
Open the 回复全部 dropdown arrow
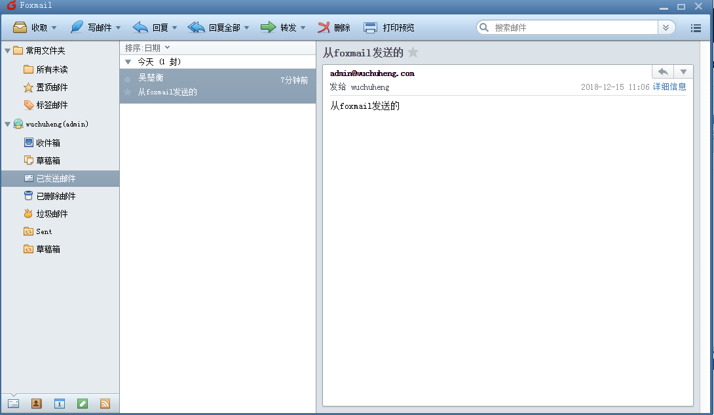[x=247, y=28]
